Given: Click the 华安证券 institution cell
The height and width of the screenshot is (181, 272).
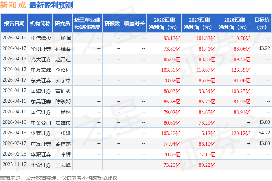Looking at the screenshot, I should pyautogui.click(x=41, y=165).
